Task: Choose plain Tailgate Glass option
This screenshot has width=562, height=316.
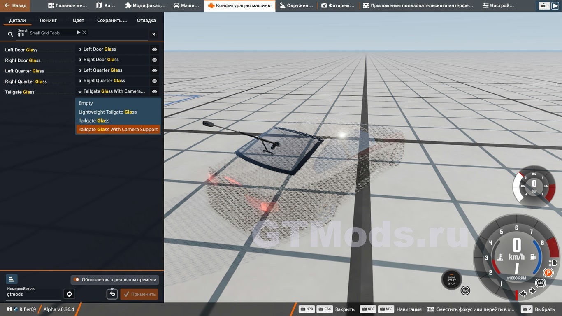Action: (118, 121)
